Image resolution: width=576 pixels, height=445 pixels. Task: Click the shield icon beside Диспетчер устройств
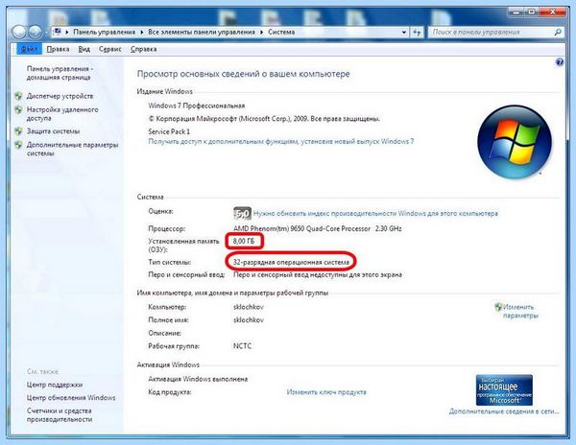[18, 96]
